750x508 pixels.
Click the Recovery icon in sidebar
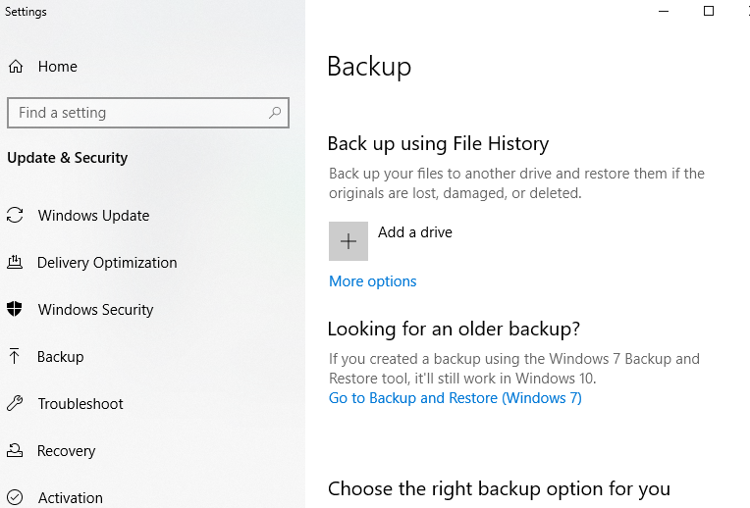15,450
